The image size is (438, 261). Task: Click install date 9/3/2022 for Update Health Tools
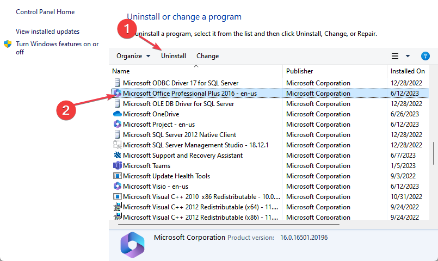pos(403,176)
